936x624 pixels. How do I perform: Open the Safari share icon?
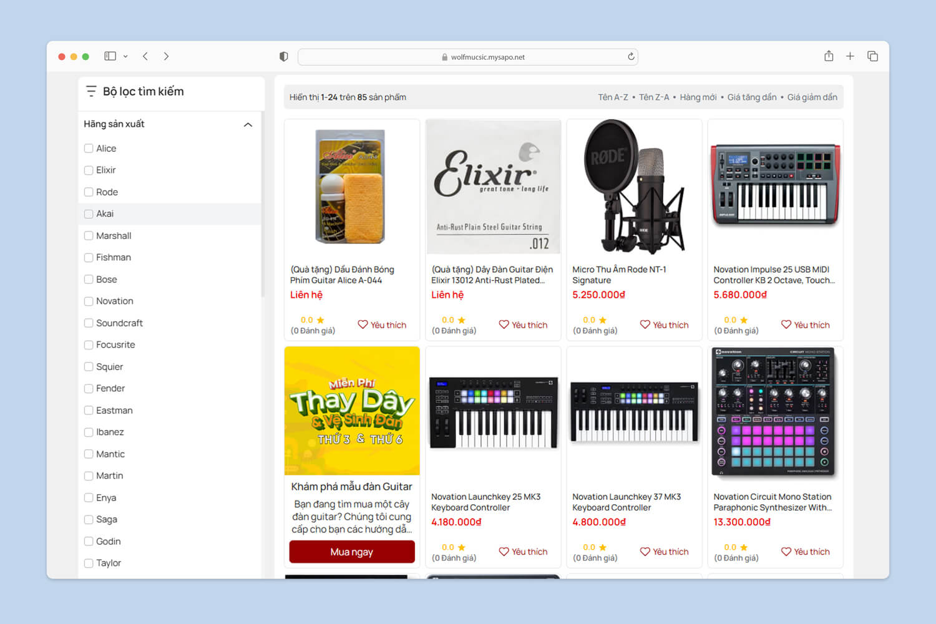click(x=829, y=56)
